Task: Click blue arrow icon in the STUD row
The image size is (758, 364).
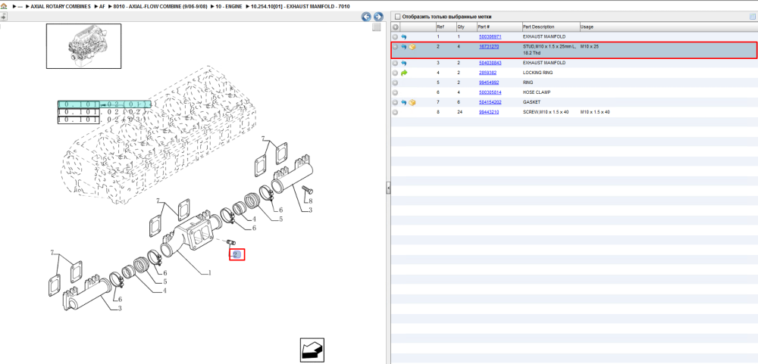Action: click(x=404, y=47)
